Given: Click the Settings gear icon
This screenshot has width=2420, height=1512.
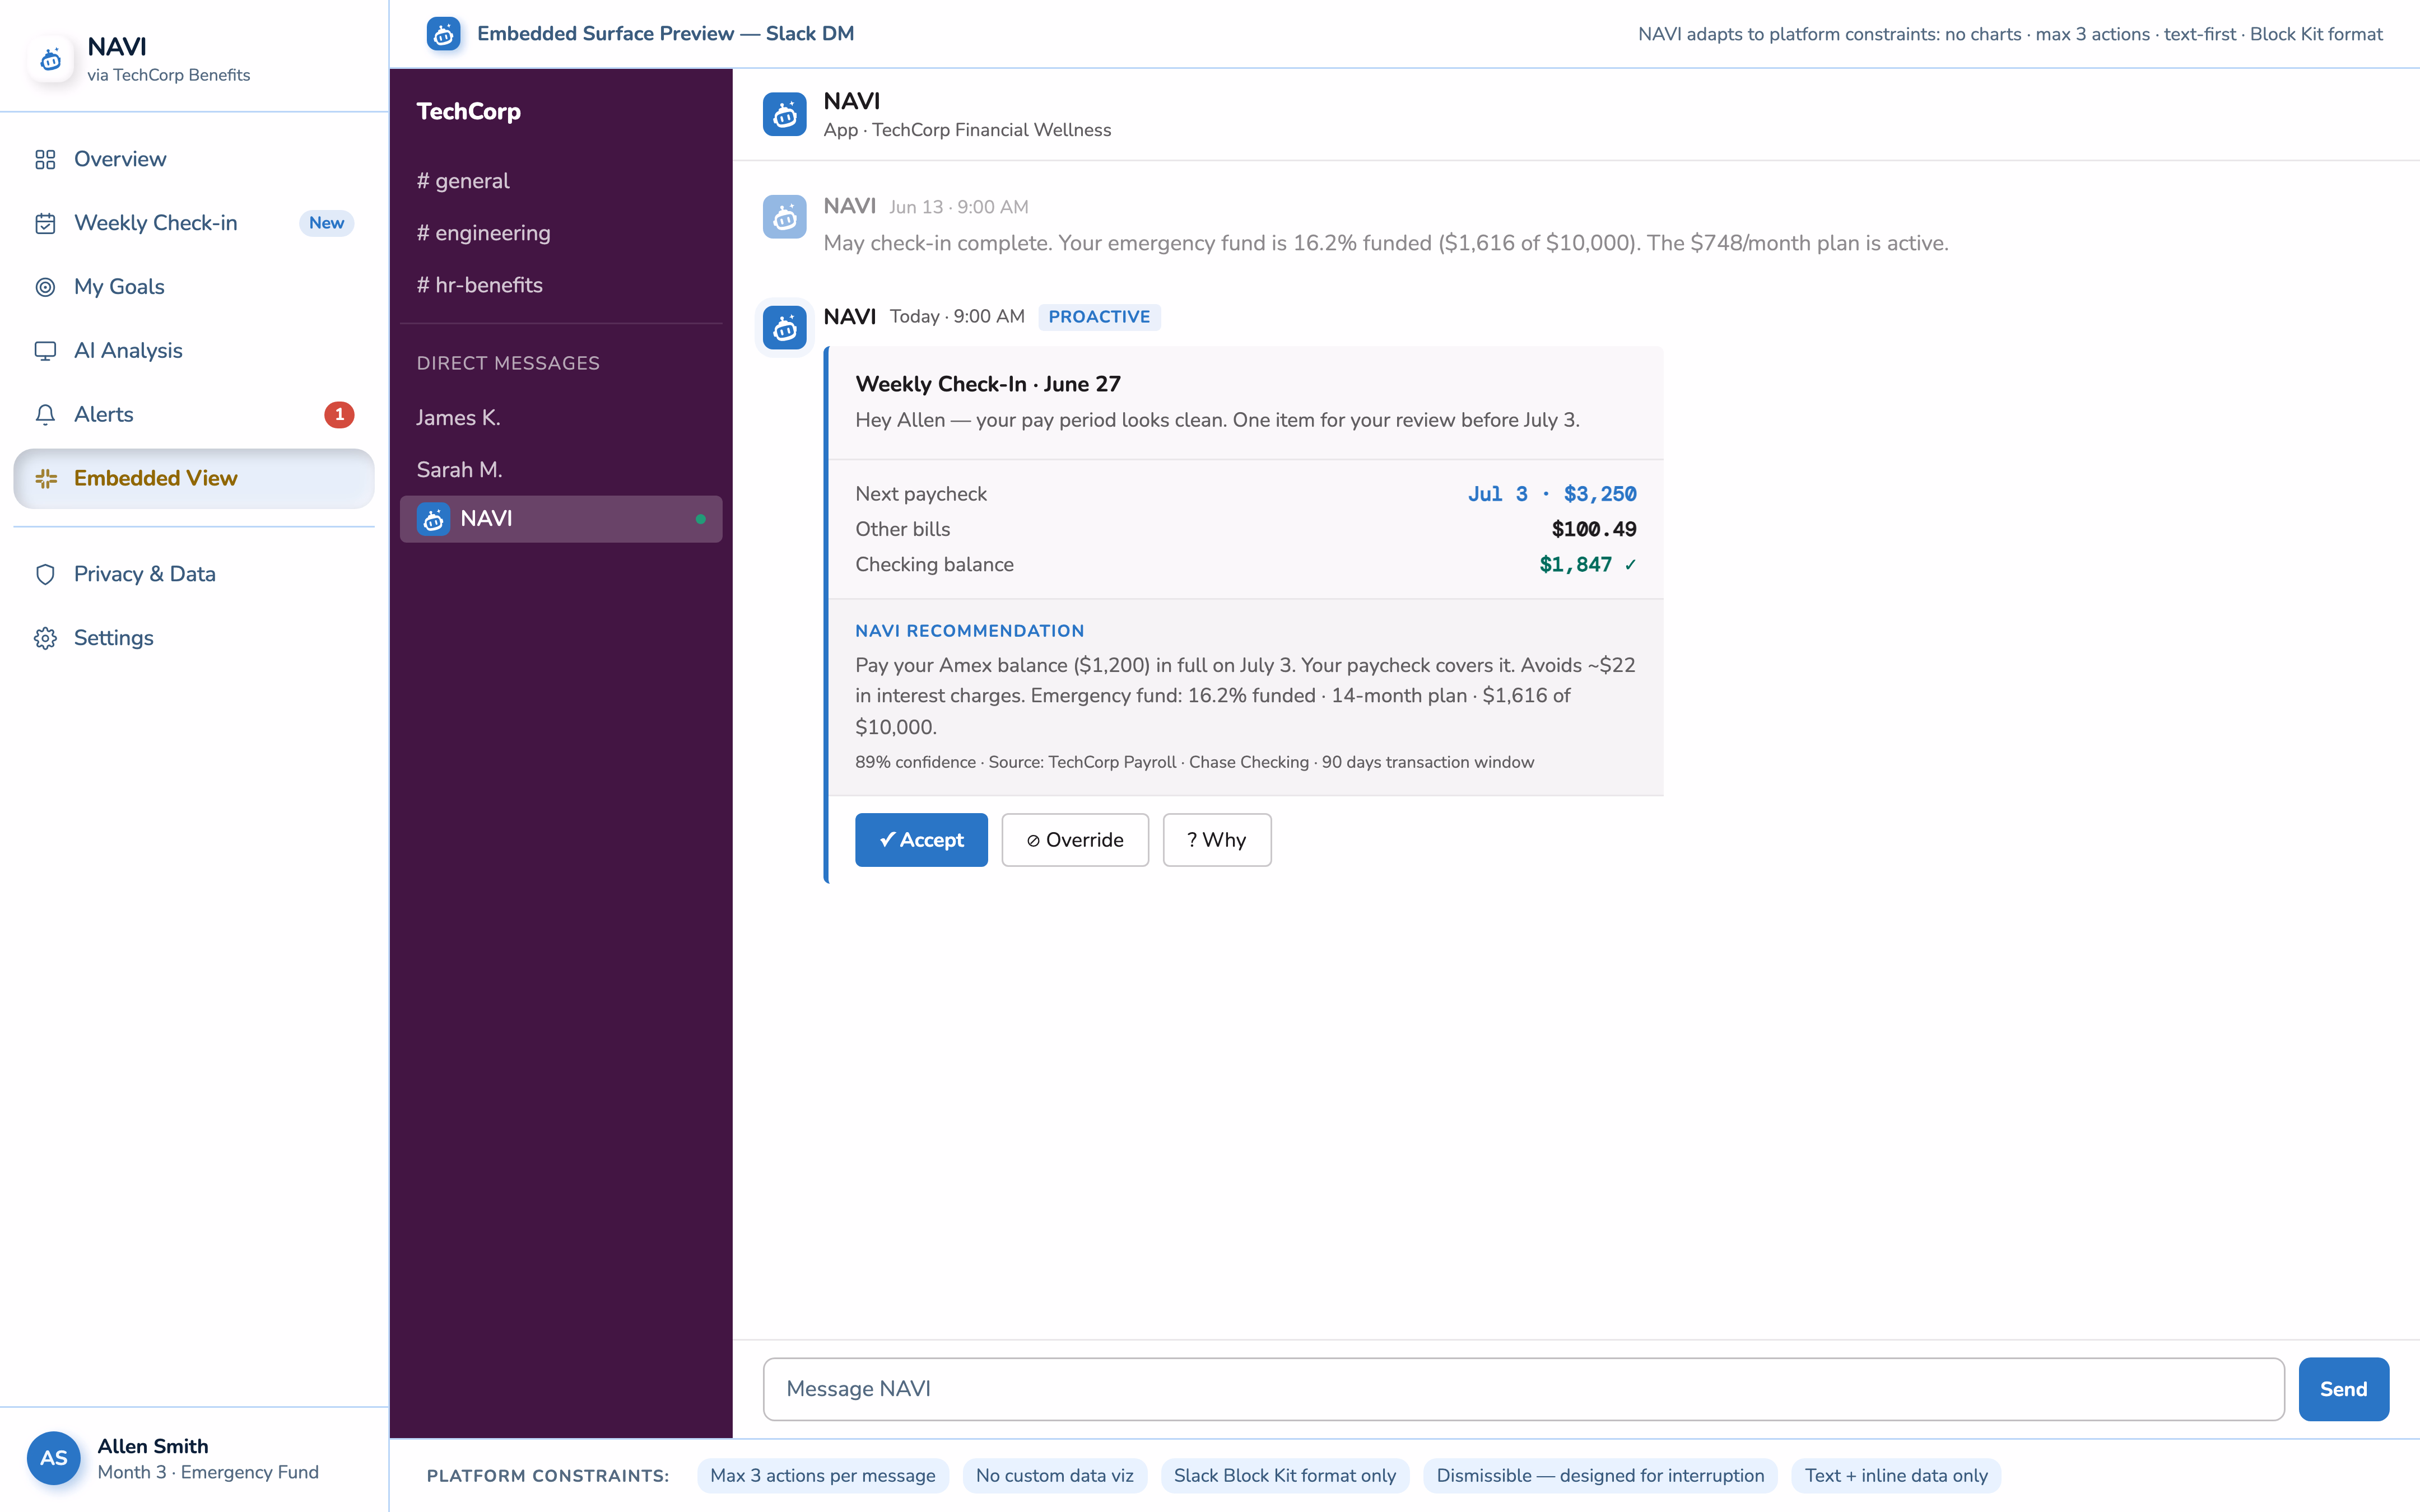Looking at the screenshot, I should (x=45, y=638).
